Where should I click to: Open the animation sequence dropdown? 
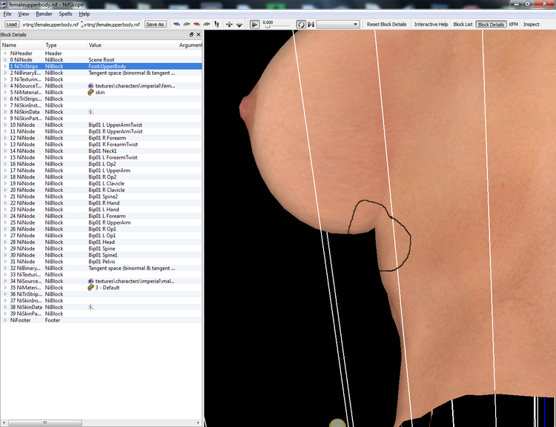(x=338, y=24)
